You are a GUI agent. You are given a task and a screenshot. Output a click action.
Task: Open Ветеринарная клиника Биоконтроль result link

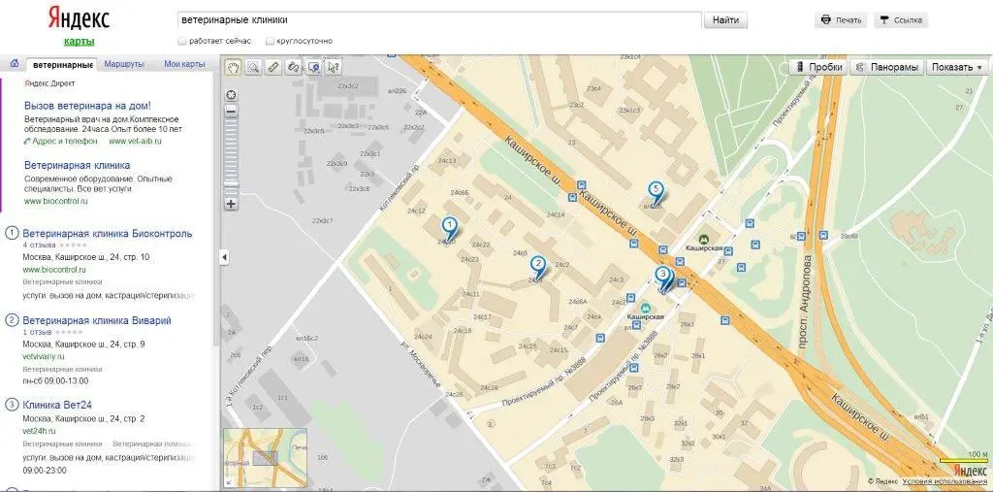tap(107, 233)
